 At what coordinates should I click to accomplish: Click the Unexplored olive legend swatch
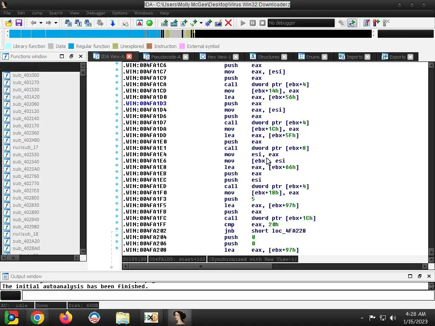pos(116,46)
